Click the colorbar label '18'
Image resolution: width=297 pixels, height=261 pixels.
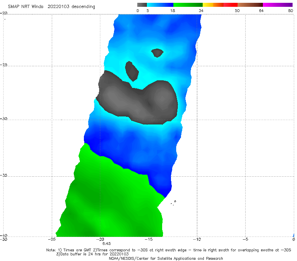pyautogui.click(x=173, y=10)
